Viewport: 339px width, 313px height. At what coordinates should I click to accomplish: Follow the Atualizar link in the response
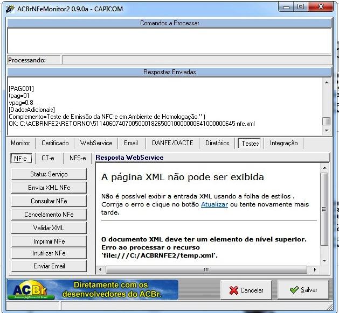click(x=215, y=204)
